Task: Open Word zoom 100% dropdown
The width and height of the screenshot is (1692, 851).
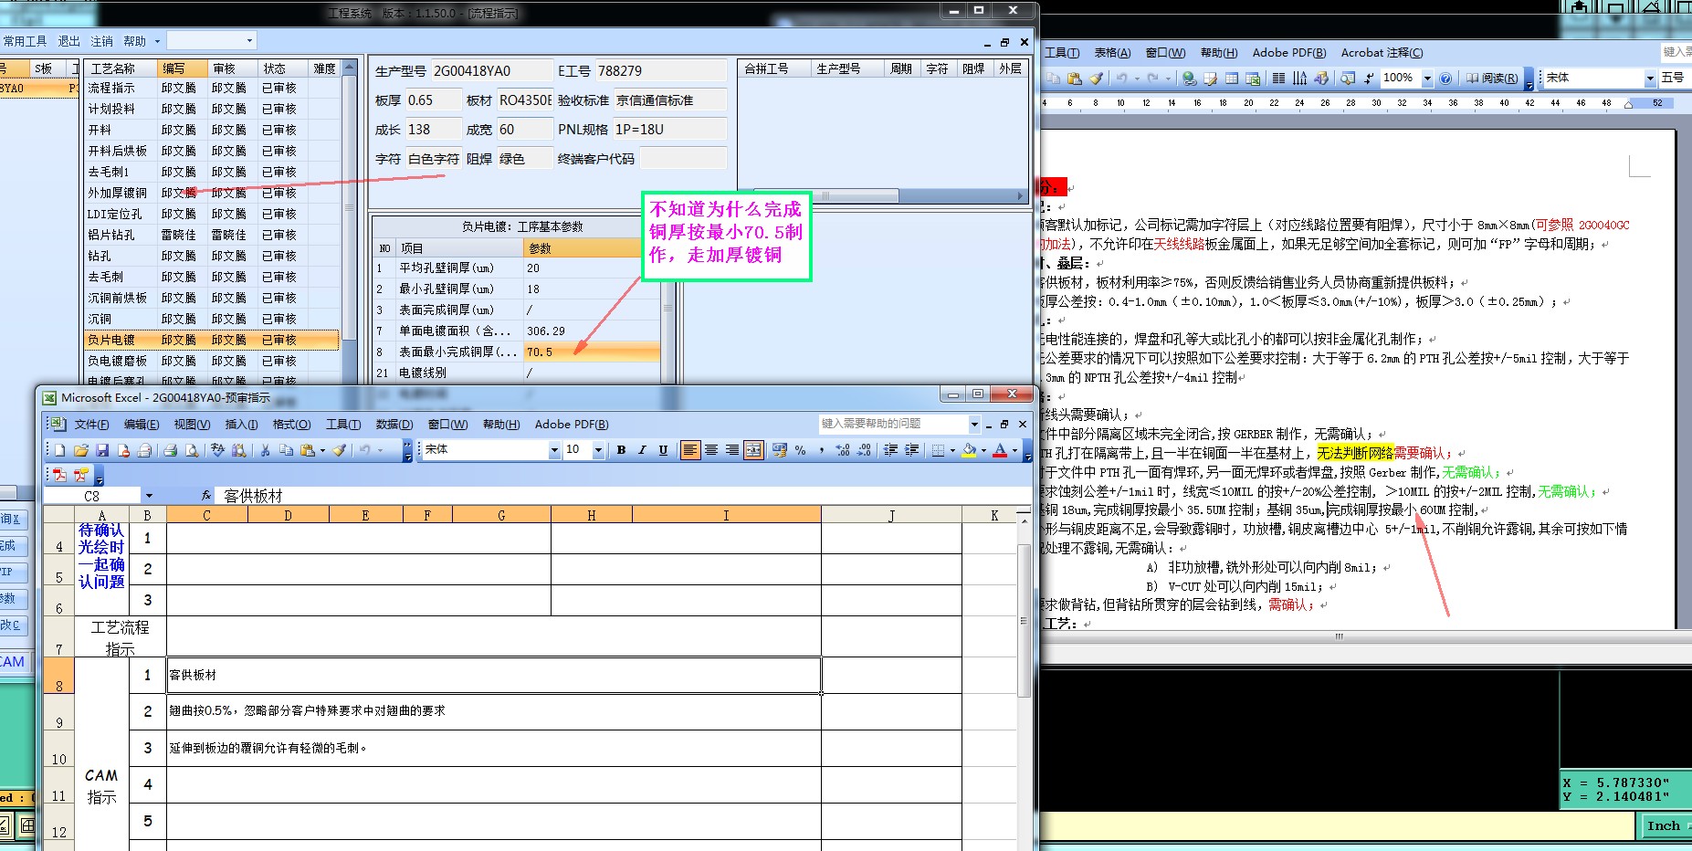Action: tap(1427, 79)
